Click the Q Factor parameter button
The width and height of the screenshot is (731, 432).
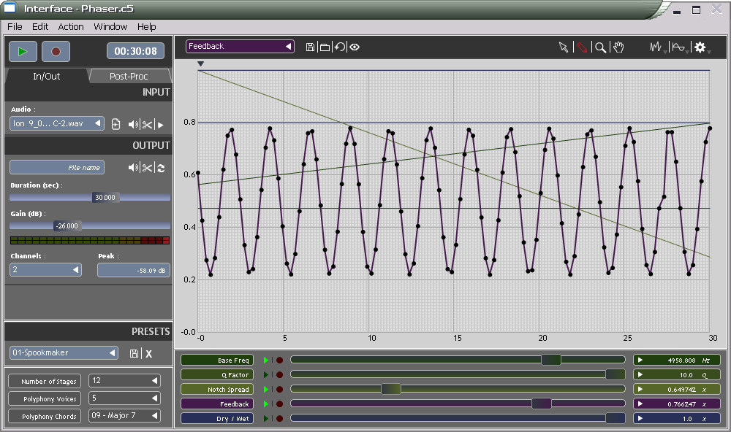click(217, 375)
